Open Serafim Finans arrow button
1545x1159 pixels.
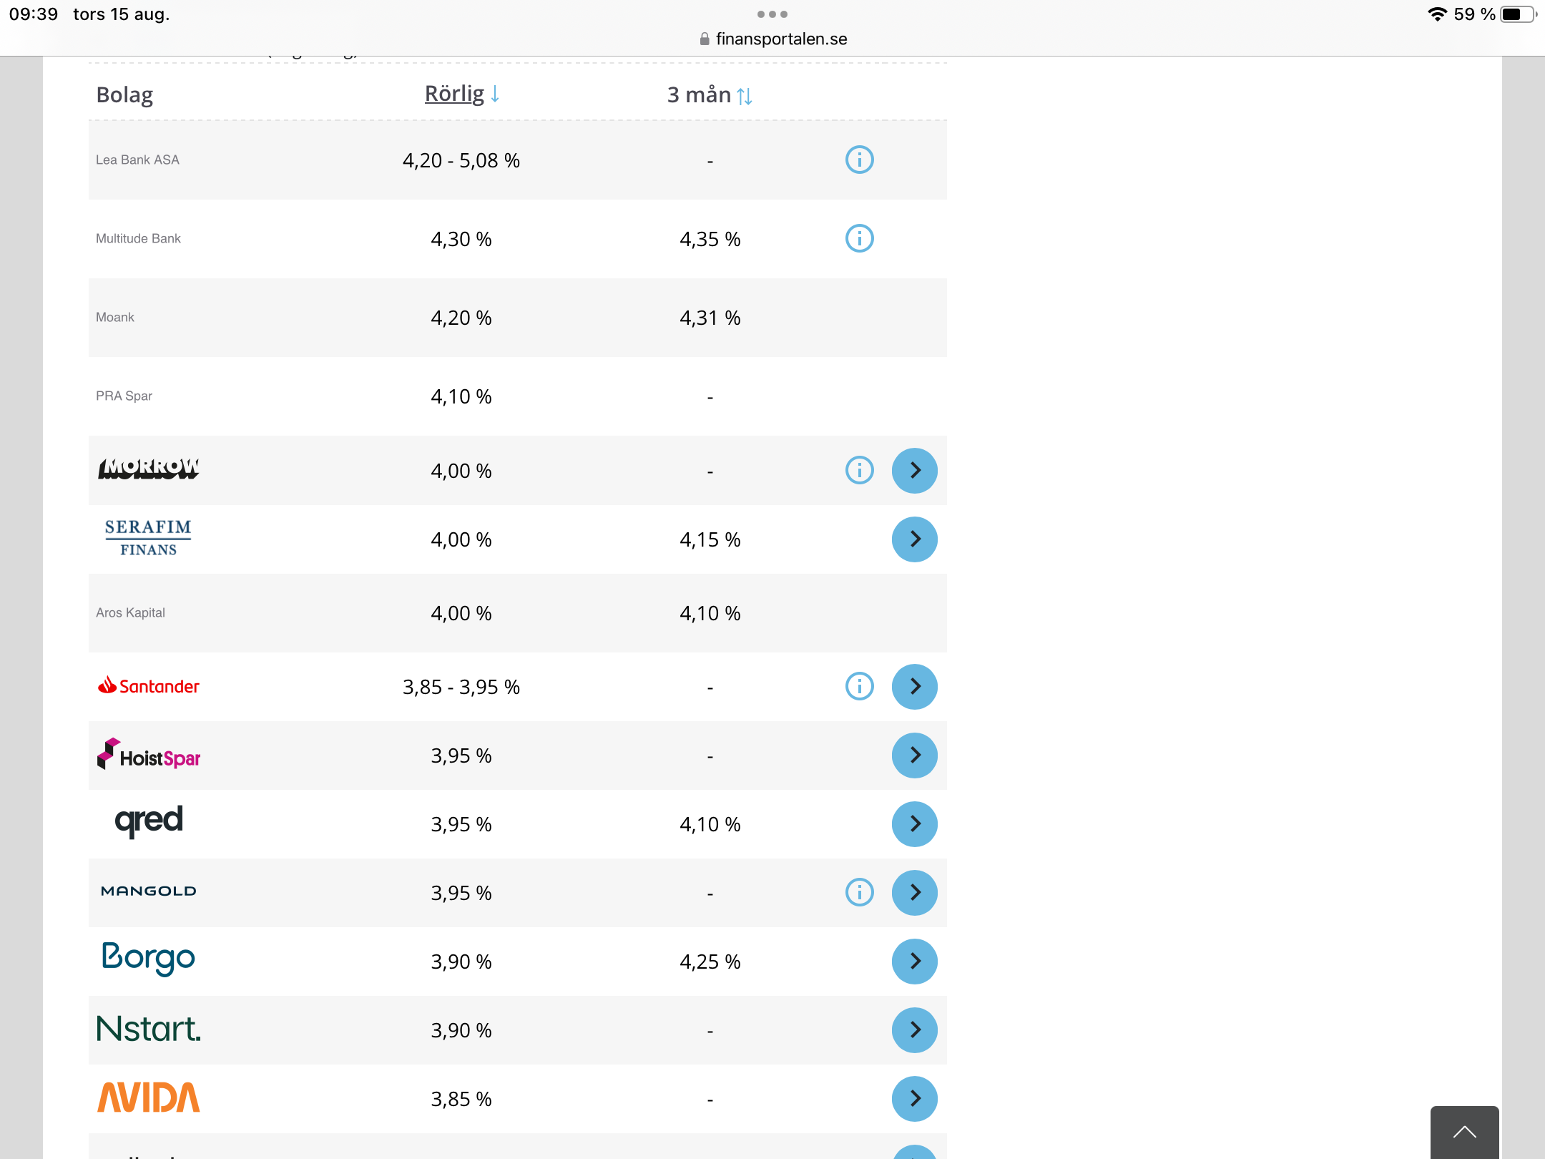coord(914,539)
